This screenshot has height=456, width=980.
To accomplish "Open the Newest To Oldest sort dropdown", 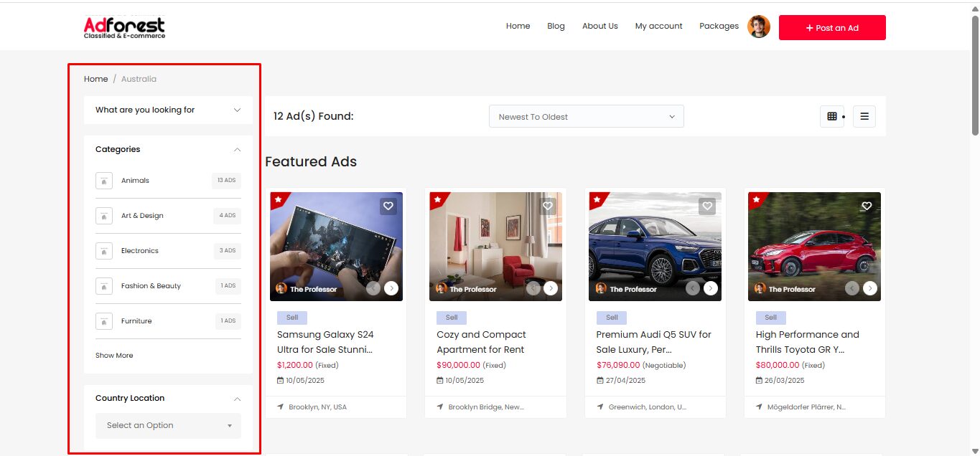I will tap(586, 117).
